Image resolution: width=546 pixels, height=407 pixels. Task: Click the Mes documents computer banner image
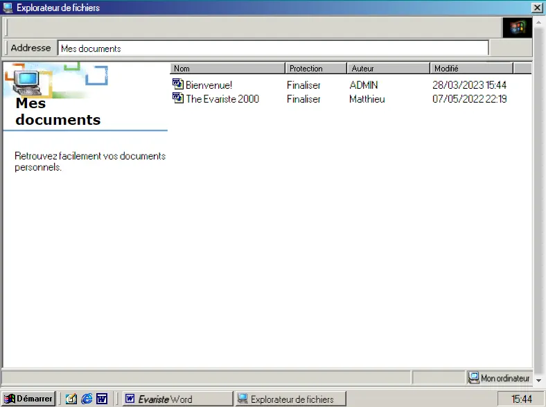point(55,80)
